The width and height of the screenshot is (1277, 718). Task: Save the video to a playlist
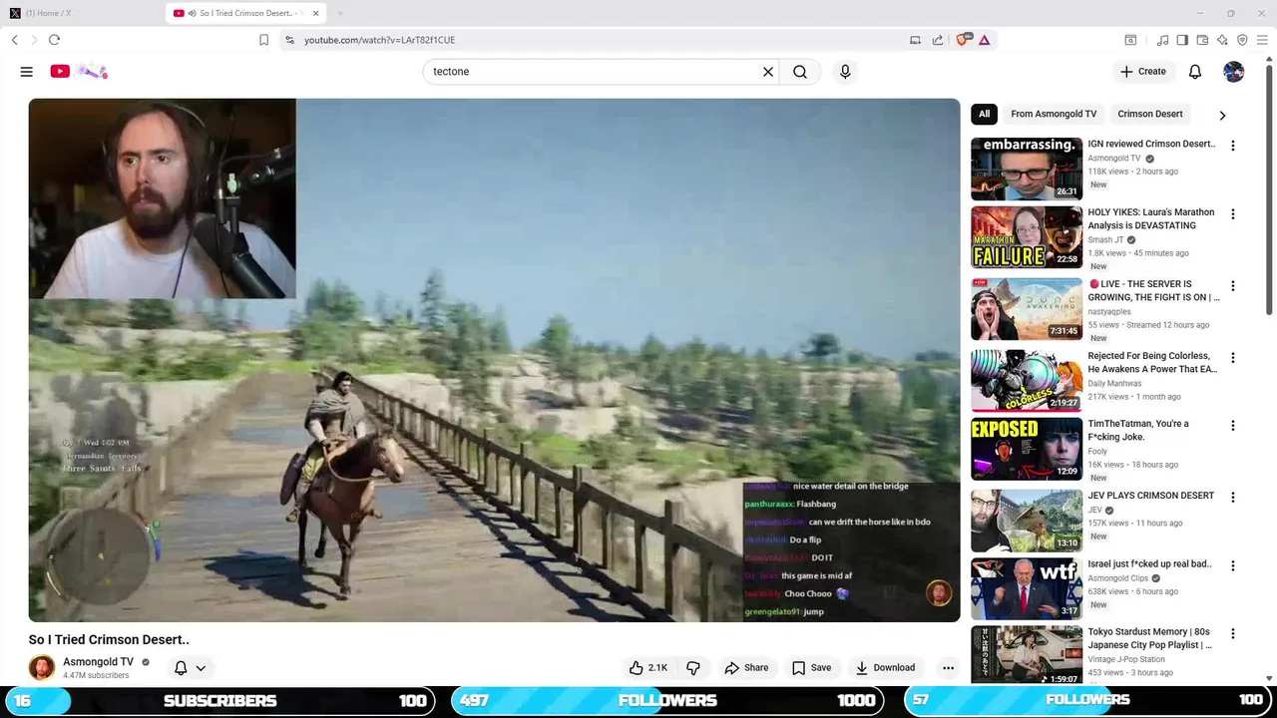coord(811,668)
